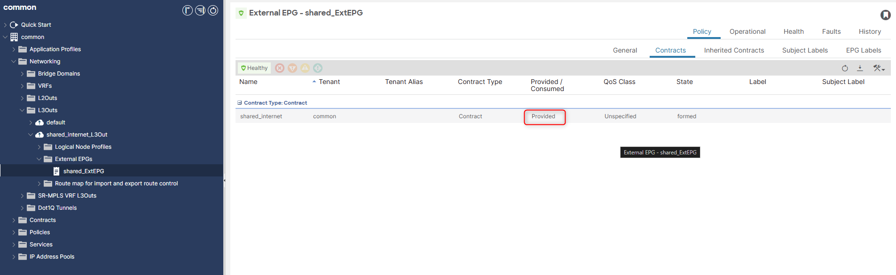
Task: Download the contracts table data
Action: (860, 68)
